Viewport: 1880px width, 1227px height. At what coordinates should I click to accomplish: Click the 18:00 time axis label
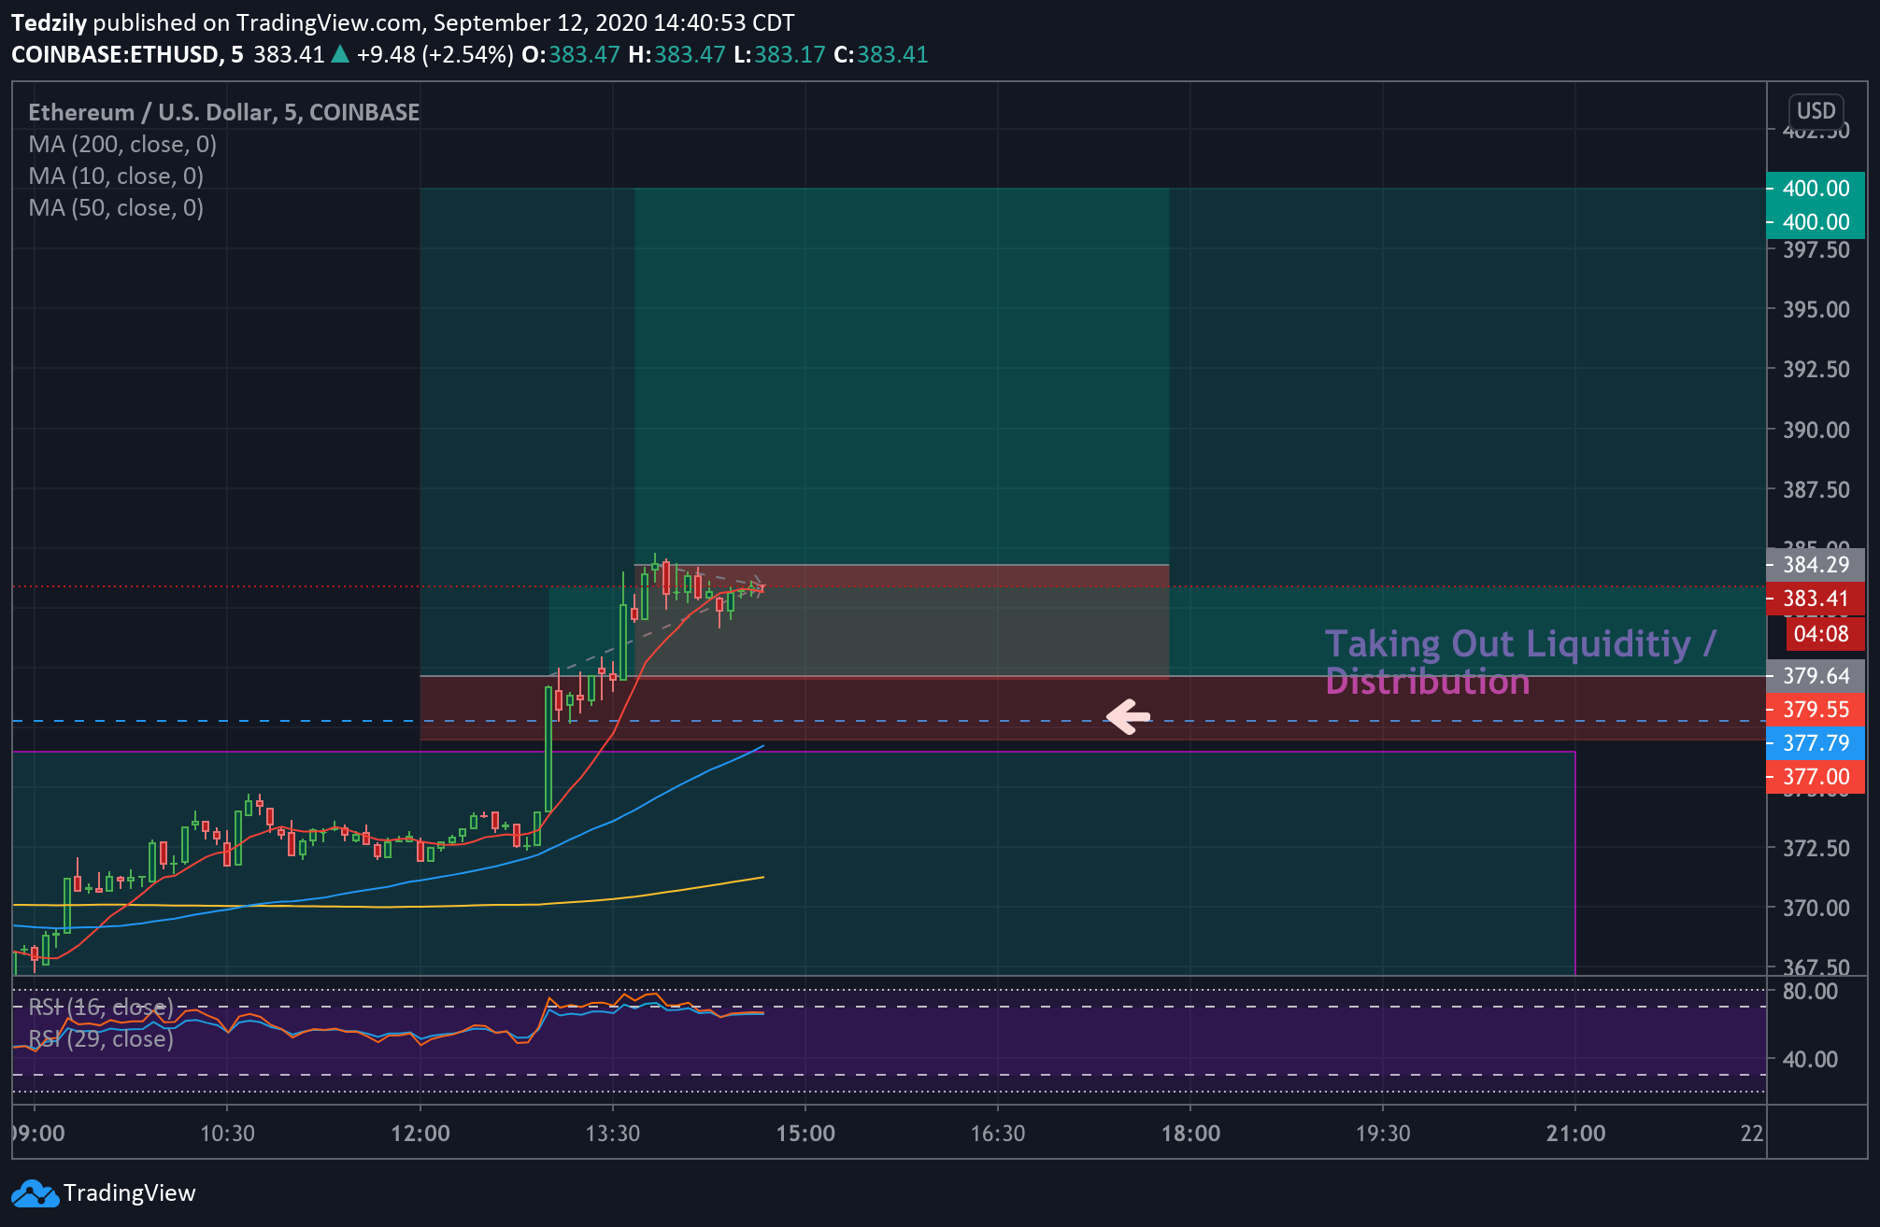click(1190, 1134)
